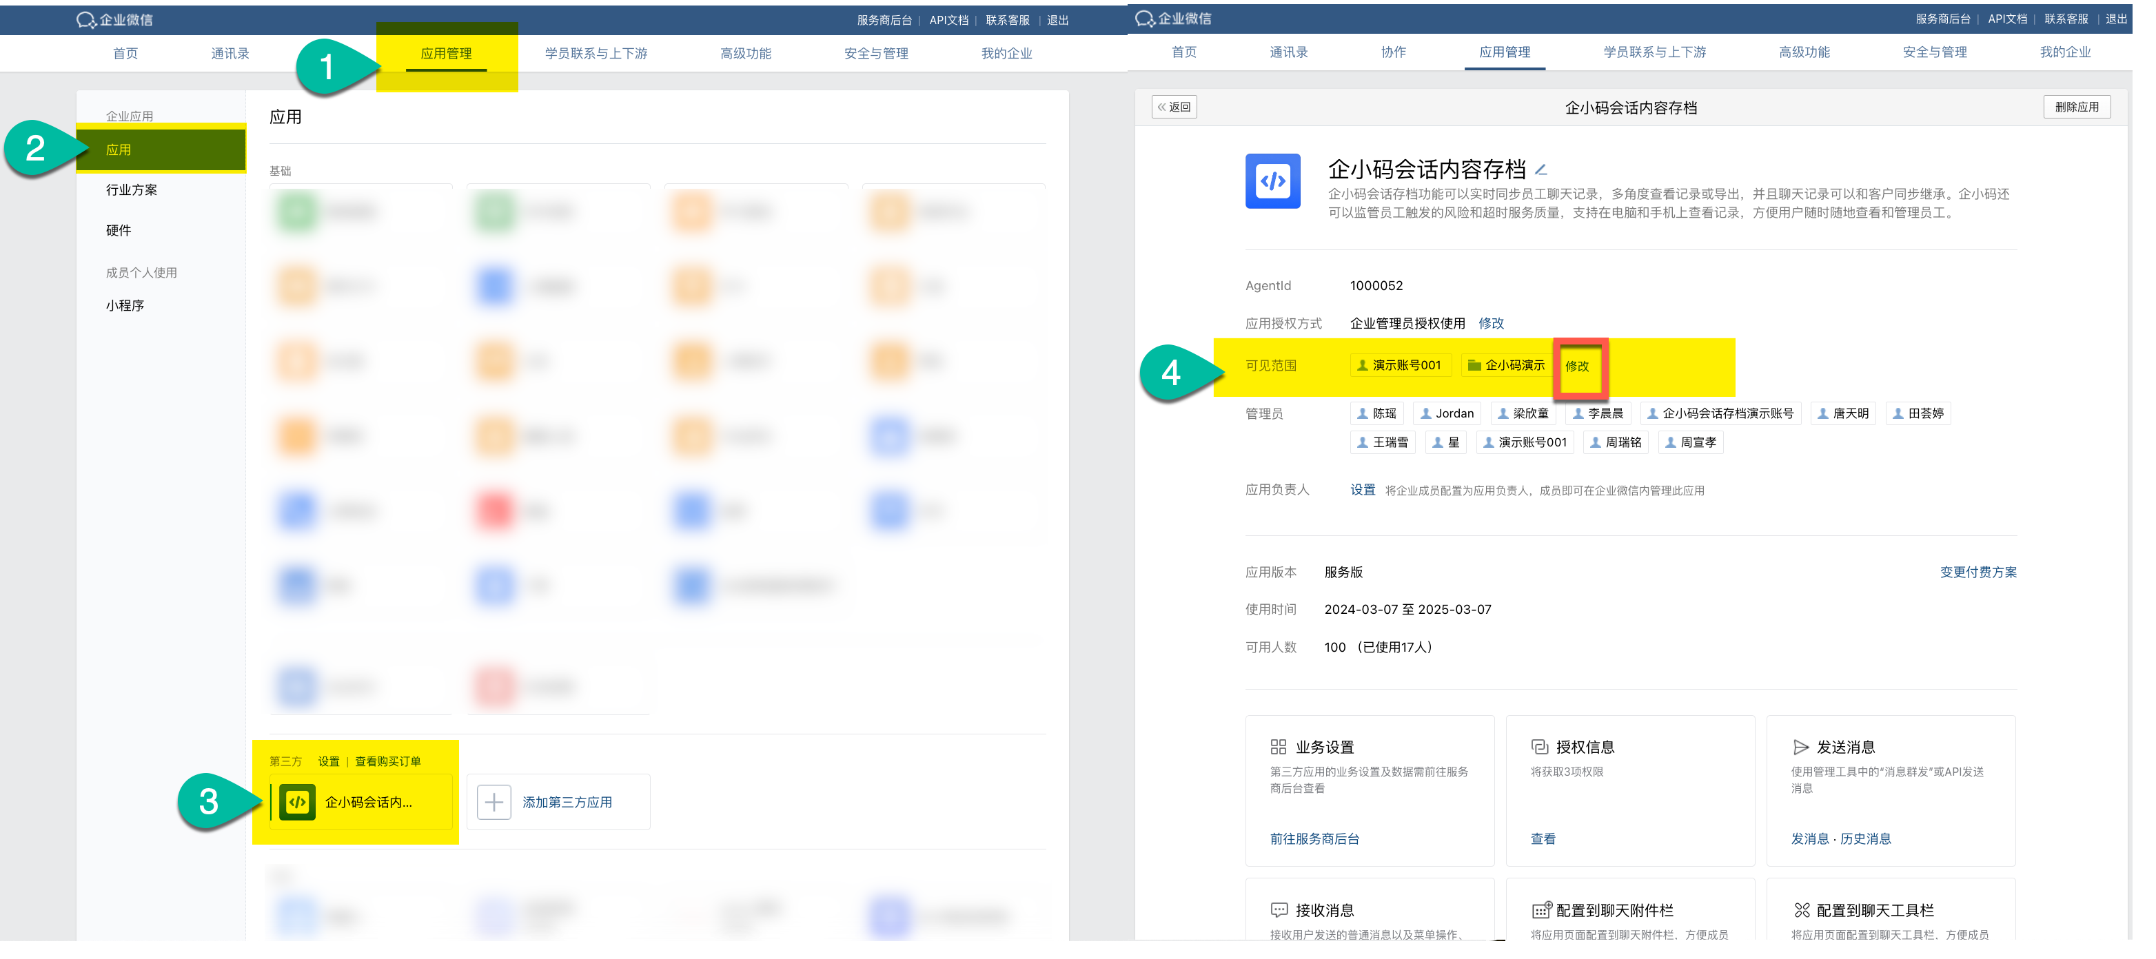Click the 授权信息 card icon
The width and height of the screenshot is (2156, 959).
tap(1539, 746)
